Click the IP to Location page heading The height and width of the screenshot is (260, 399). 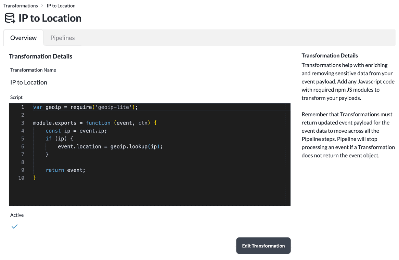point(50,18)
